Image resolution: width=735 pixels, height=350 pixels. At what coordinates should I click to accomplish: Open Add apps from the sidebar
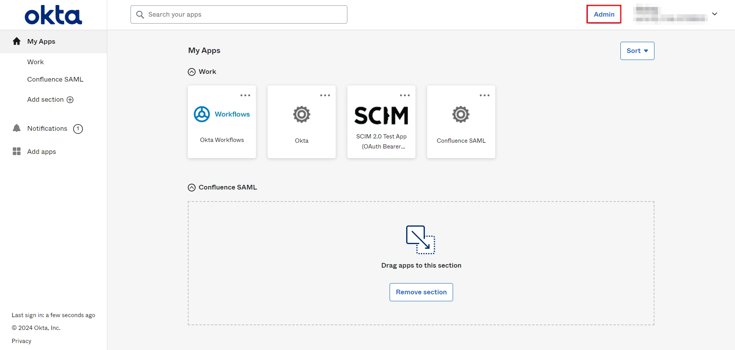pyautogui.click(x=41, y=152)
